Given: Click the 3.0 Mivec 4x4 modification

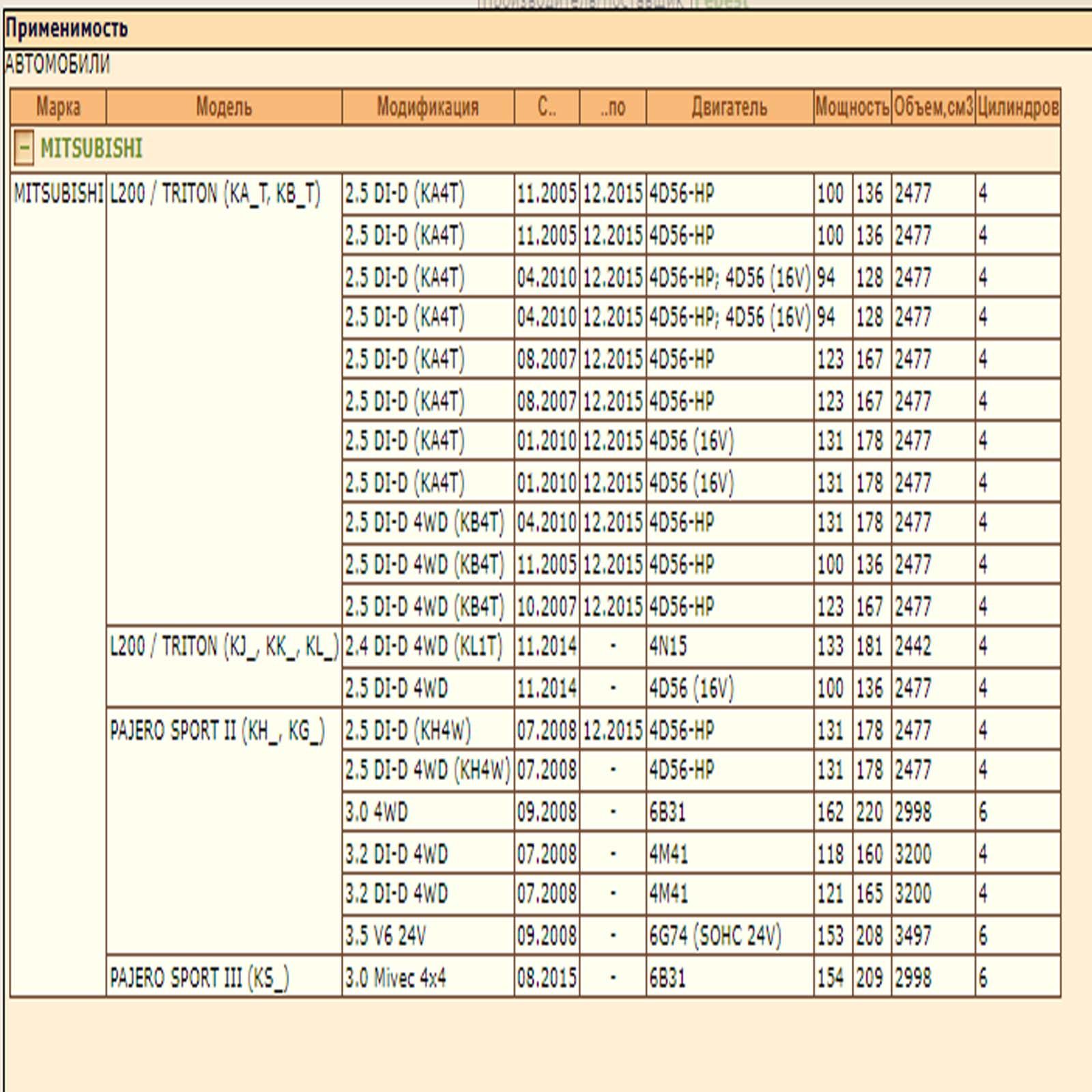Looking at the screenshot, I should coord(395,977).
